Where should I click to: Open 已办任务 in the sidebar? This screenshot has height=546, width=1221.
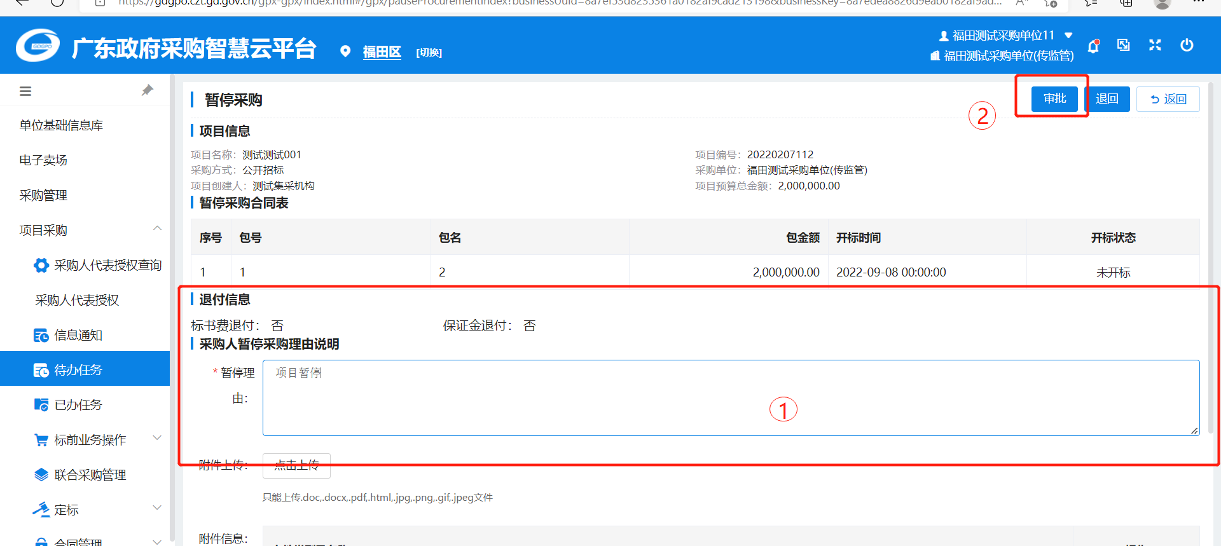(x=78, y=405)
